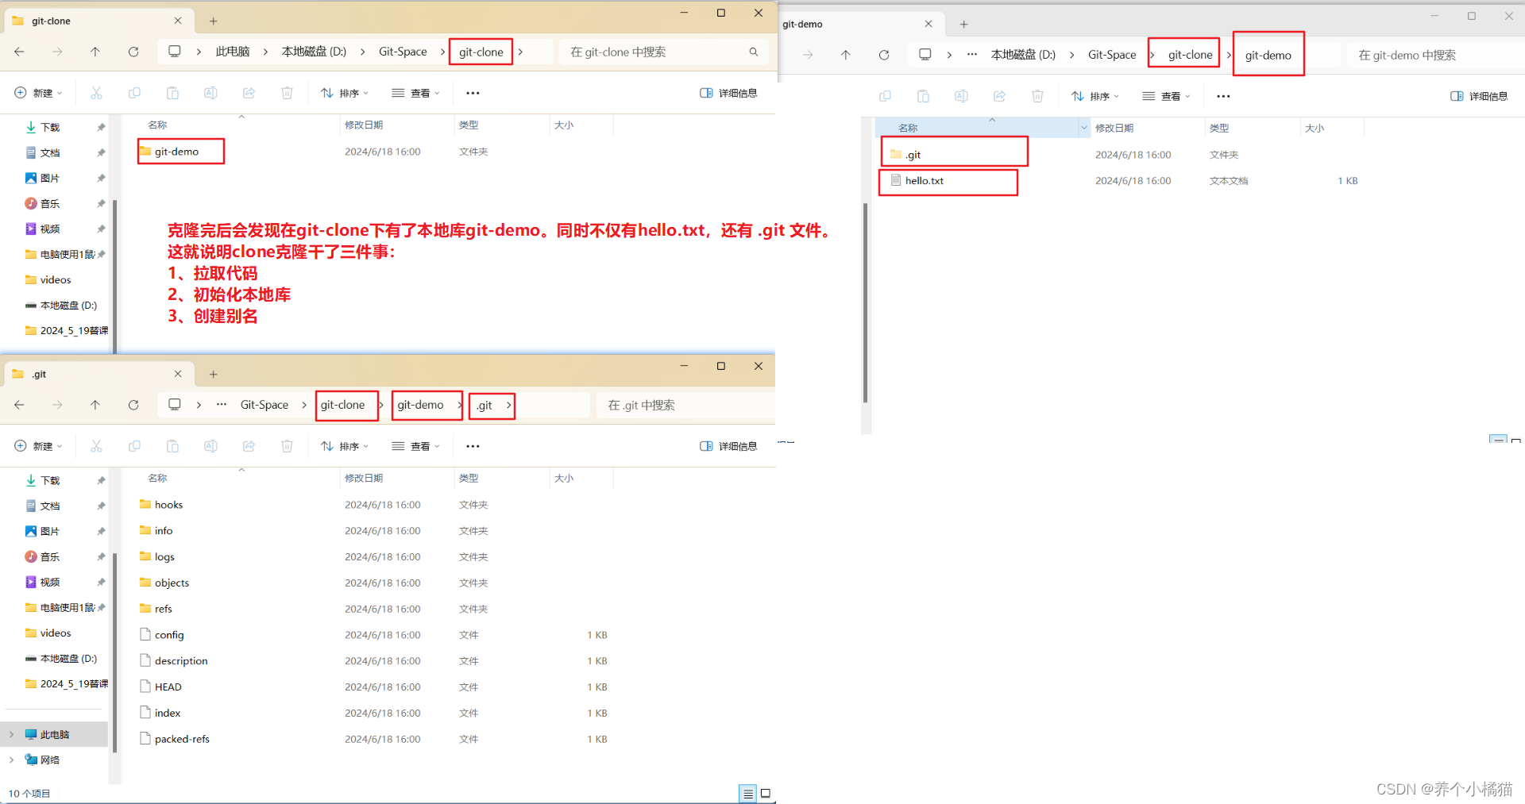Click the share icon in .git window toolbar
Viewport: 1525px width, 804px height.
tap(249, 446)
